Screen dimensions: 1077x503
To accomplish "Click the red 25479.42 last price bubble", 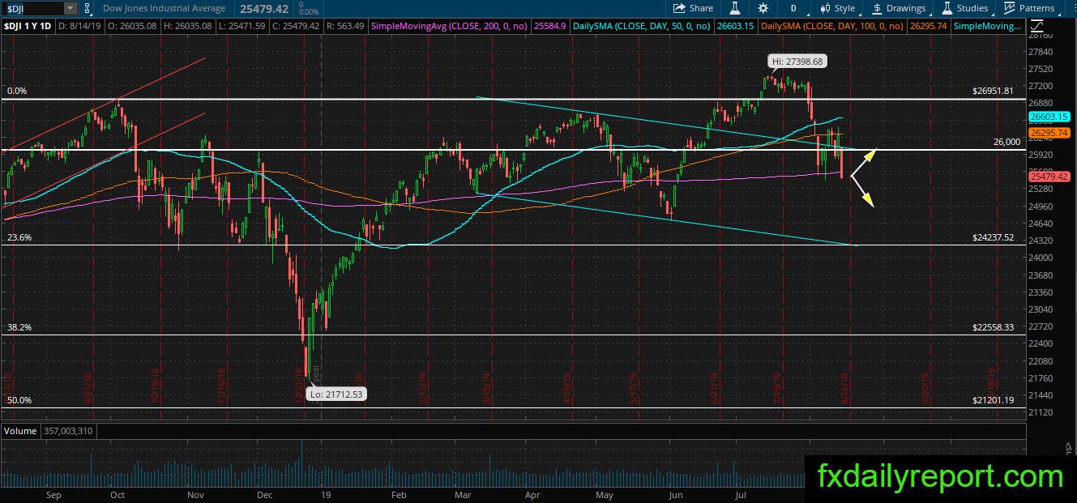I will [x=1049, y=176].
